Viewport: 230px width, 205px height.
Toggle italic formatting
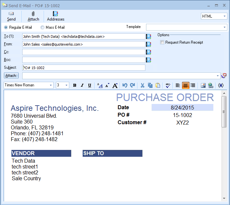[x=82, y=85]
